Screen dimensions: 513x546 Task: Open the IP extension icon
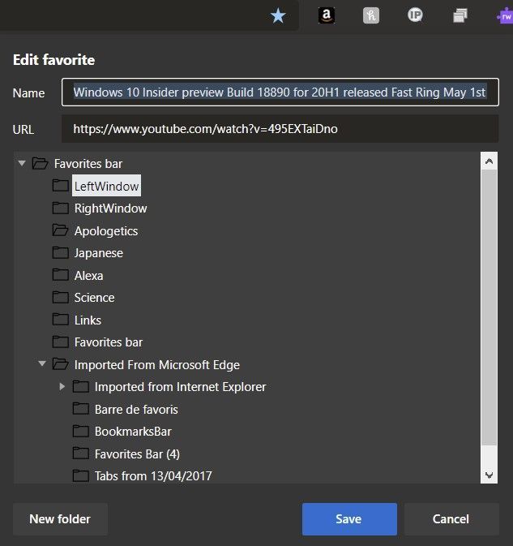pos(415,15)
